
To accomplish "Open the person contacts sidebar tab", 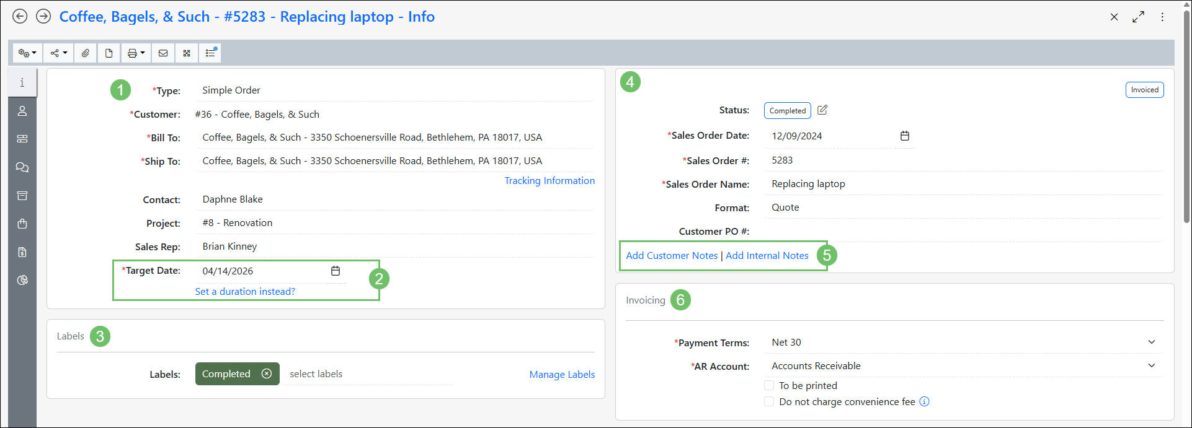I will pos(22,111).
